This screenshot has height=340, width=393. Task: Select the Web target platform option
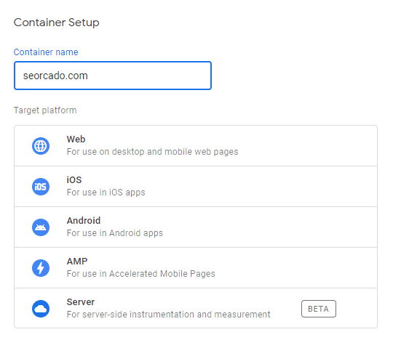tap(196, 146)
